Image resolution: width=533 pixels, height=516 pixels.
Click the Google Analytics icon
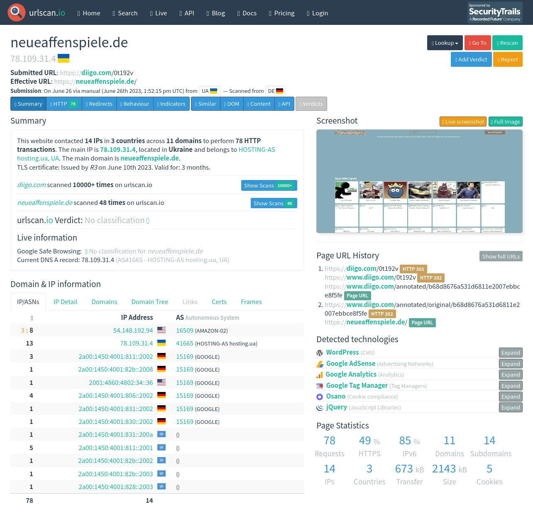tap(320, 375)
